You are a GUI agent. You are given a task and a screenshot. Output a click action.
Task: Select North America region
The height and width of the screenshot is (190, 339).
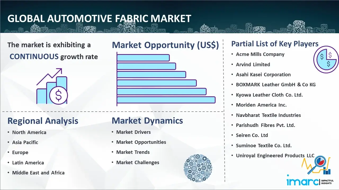29,132
